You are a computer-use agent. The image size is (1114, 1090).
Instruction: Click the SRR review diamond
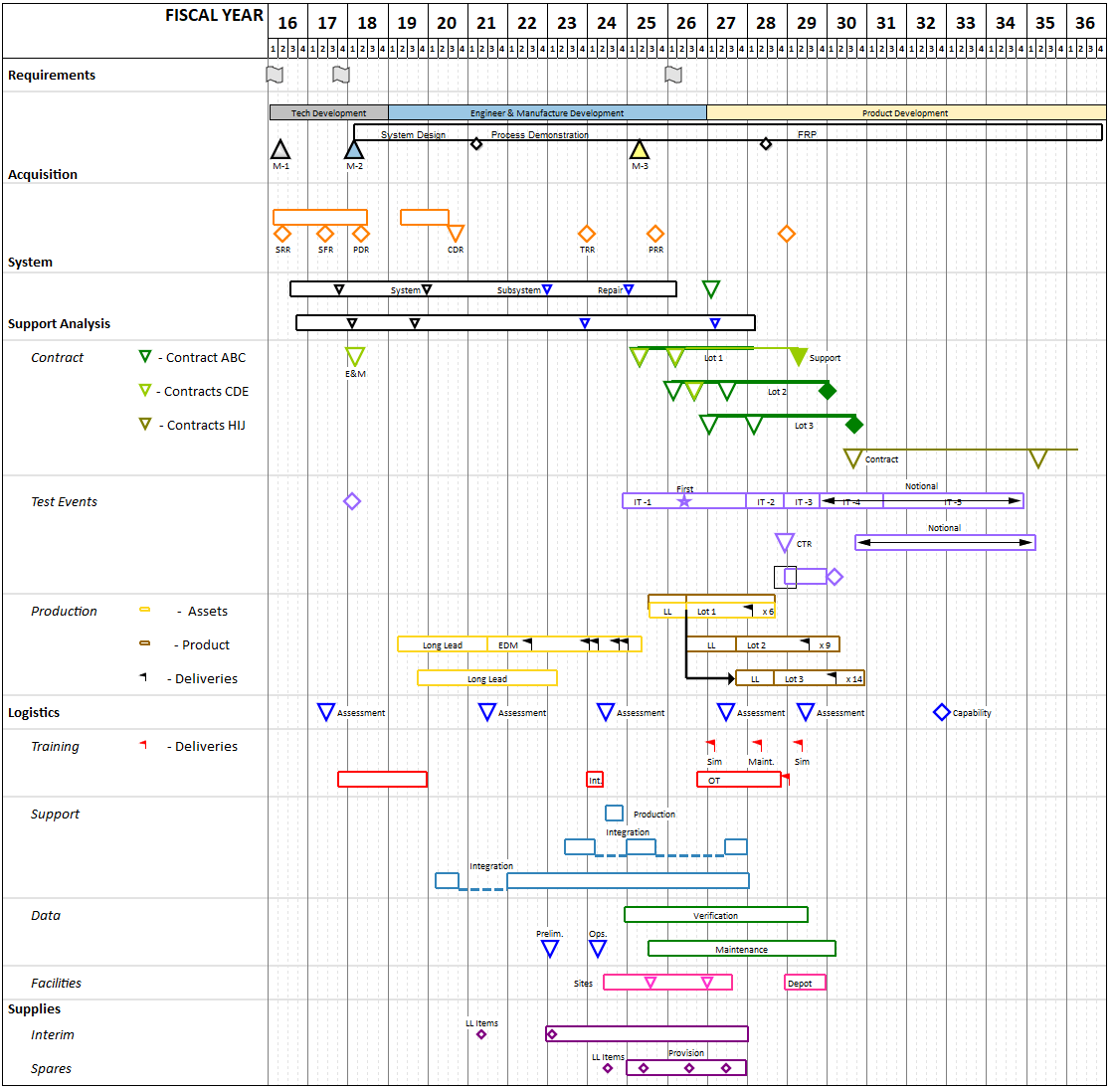[x=282, y=235]
